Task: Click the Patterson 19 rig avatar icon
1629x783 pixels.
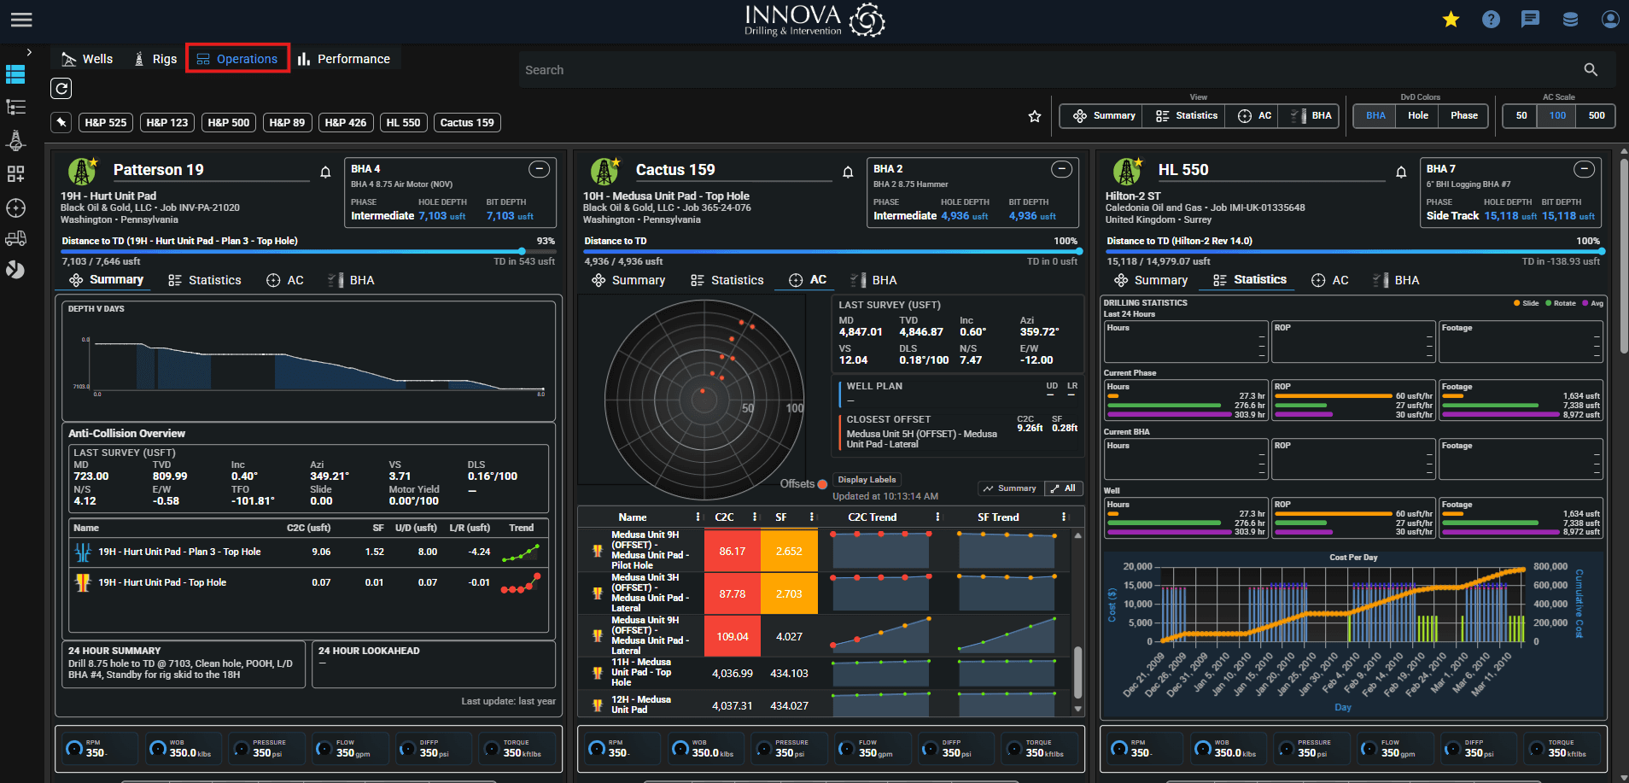Action: tap(83, 172)
